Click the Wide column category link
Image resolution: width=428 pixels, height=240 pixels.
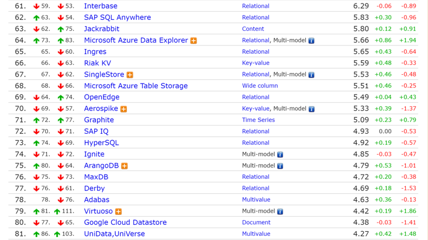(260, 86)
